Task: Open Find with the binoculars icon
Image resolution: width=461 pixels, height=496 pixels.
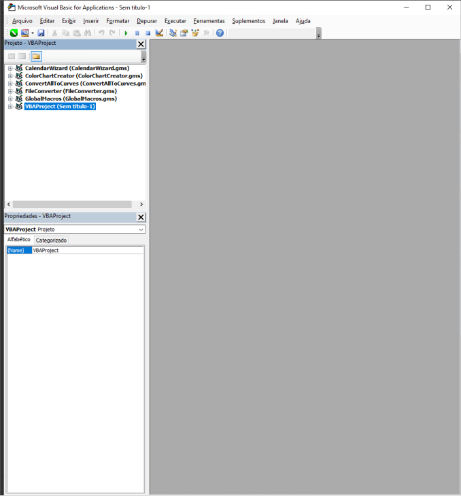Action: click(88, 33)
